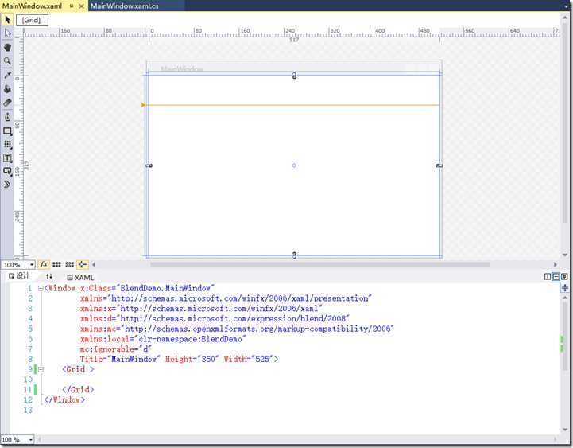Click the right edge lock handle of Grid
573x448 pixels.
[x=439, y=166]
